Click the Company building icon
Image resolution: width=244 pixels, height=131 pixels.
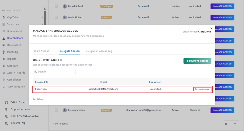[4, 66]
